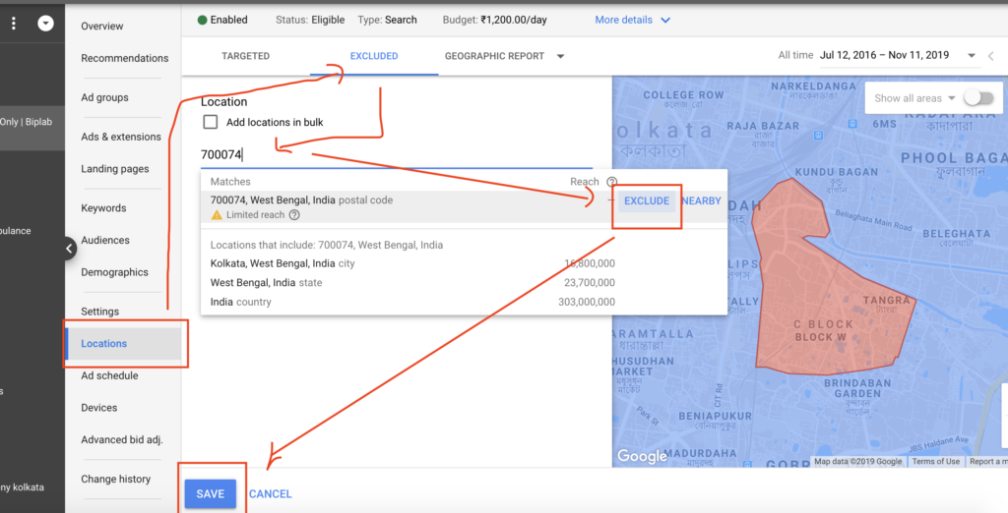
Task: Collapse the side navigation panel arrow
Action: tap(70, 249)
